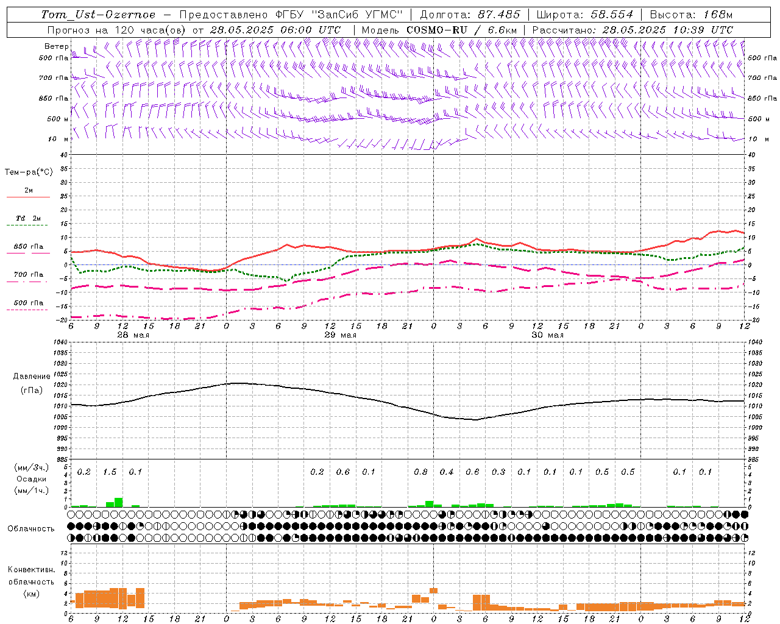Click the 0.3 precipitation amount value
Image resolution: width=780 pixels, height=624 pixels.
tap(498, 472)
